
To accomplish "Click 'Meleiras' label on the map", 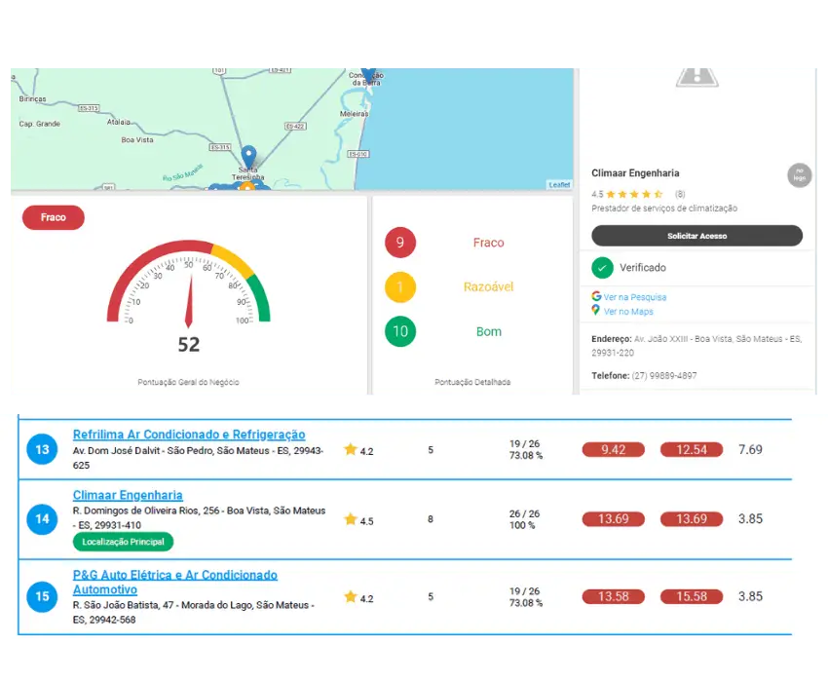I will [x=355, y=114].
